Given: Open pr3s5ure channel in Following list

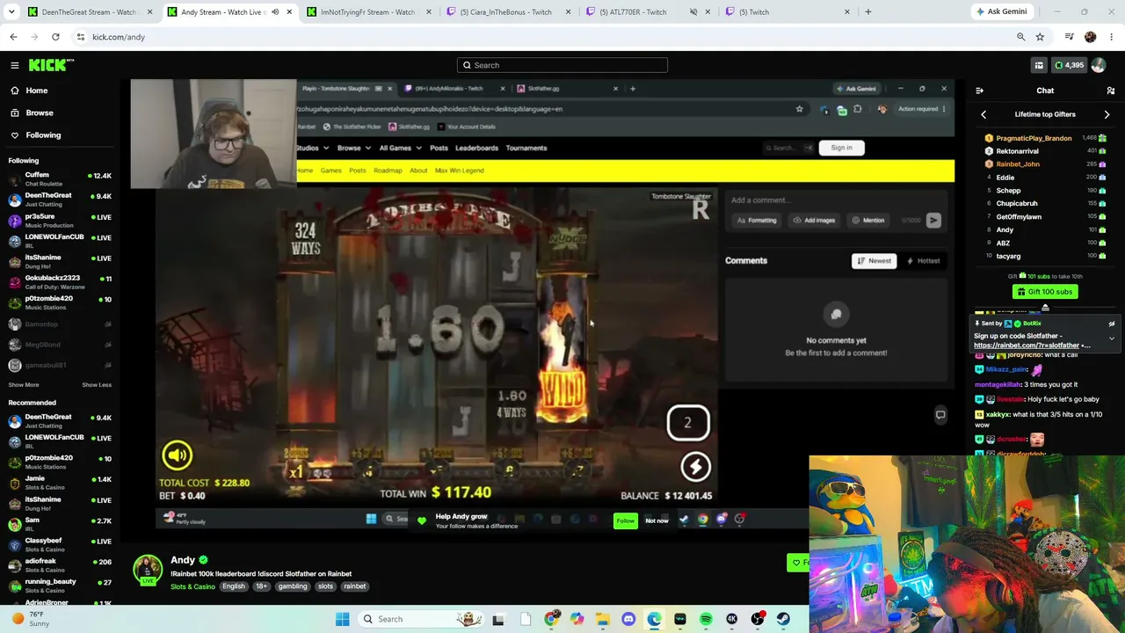Looking at the screenshot, I should [60, 220].
